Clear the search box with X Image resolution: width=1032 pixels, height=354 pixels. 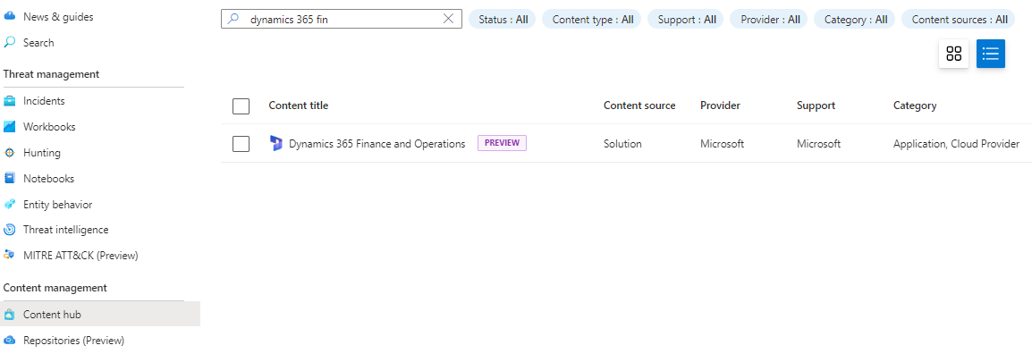tap(448, 19)
